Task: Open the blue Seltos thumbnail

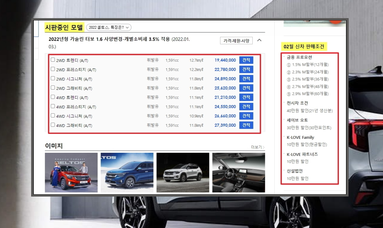Action: coord(127,173)
